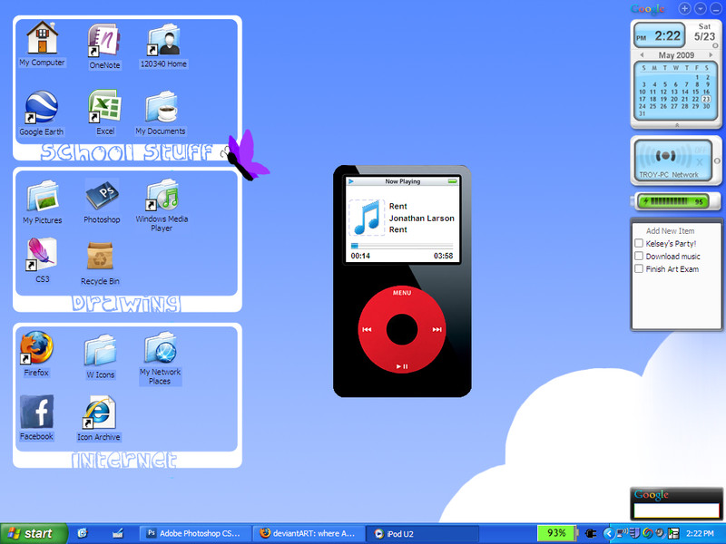726x544 pixels.
Task: Switch to the deviantART Firefox taskbar window
Action: pyautogui.click(x=309, y=533)
